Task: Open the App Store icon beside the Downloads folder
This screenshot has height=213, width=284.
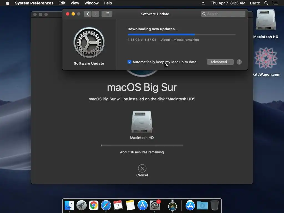Action: (190, 206)
